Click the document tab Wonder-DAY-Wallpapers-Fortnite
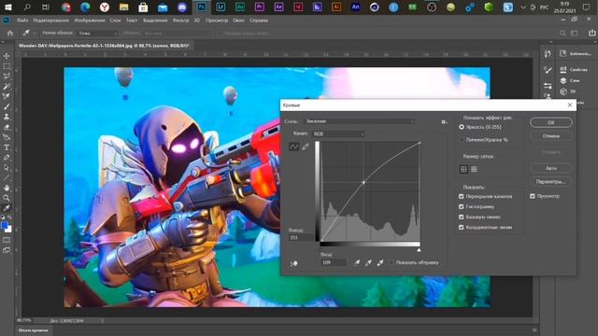This screenshot has width=598, height=336. [104, 46]
